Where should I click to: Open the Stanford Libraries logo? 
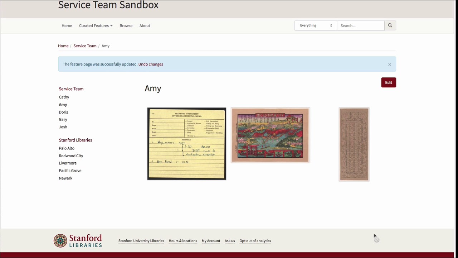coord(78,241)
